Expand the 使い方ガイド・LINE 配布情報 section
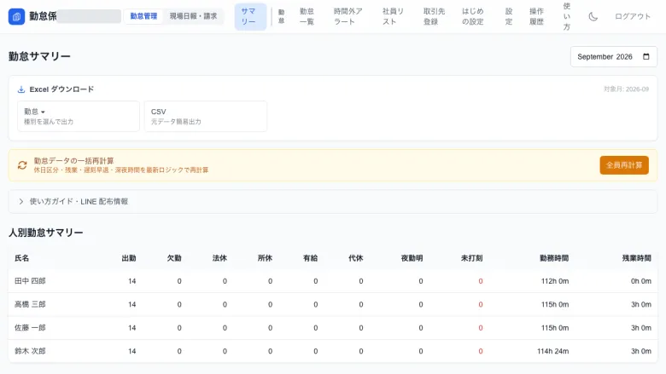The width and height of the screenshot is (666, 374). pyautogui.click(x=333, y=202)
